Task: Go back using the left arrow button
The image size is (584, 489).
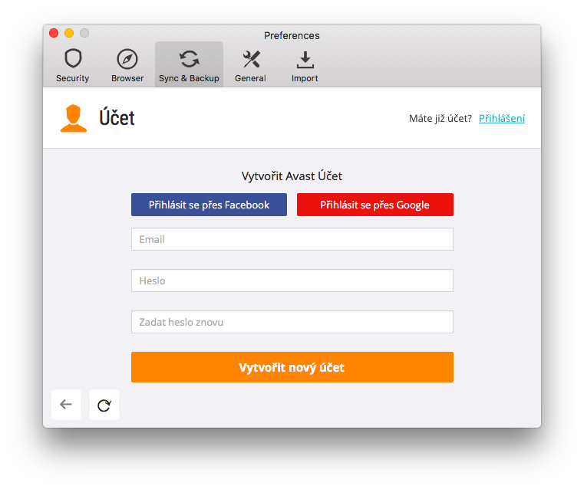Action: click(x=66, y=405)
